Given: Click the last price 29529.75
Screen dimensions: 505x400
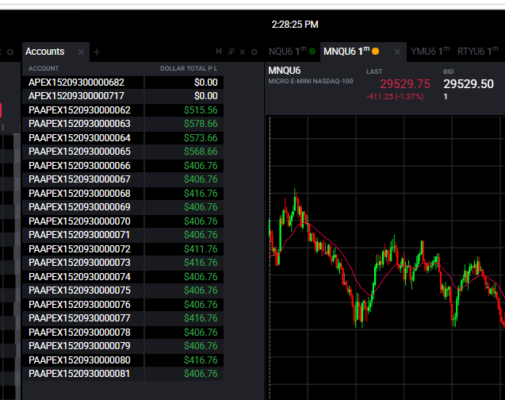Looking at the screenshot, I should click(405, 84).
